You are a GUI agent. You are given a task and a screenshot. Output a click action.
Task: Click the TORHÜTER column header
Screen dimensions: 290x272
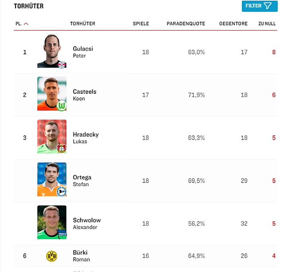coord(83,24)
